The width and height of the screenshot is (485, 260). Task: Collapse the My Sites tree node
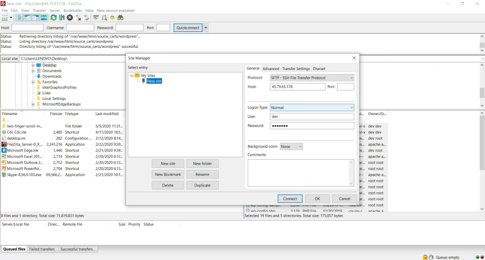click(x=132, y=75)
